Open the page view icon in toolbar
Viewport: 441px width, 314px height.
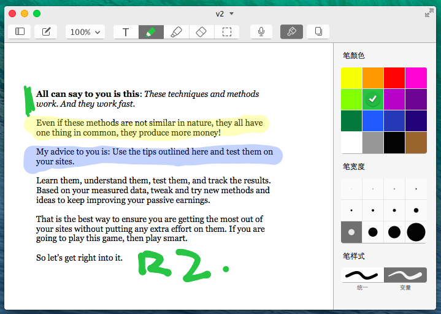click(x=318, y=32)
